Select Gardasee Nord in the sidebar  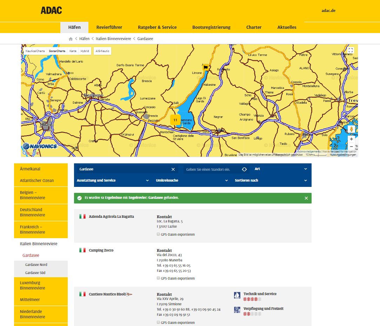(36, 265)
